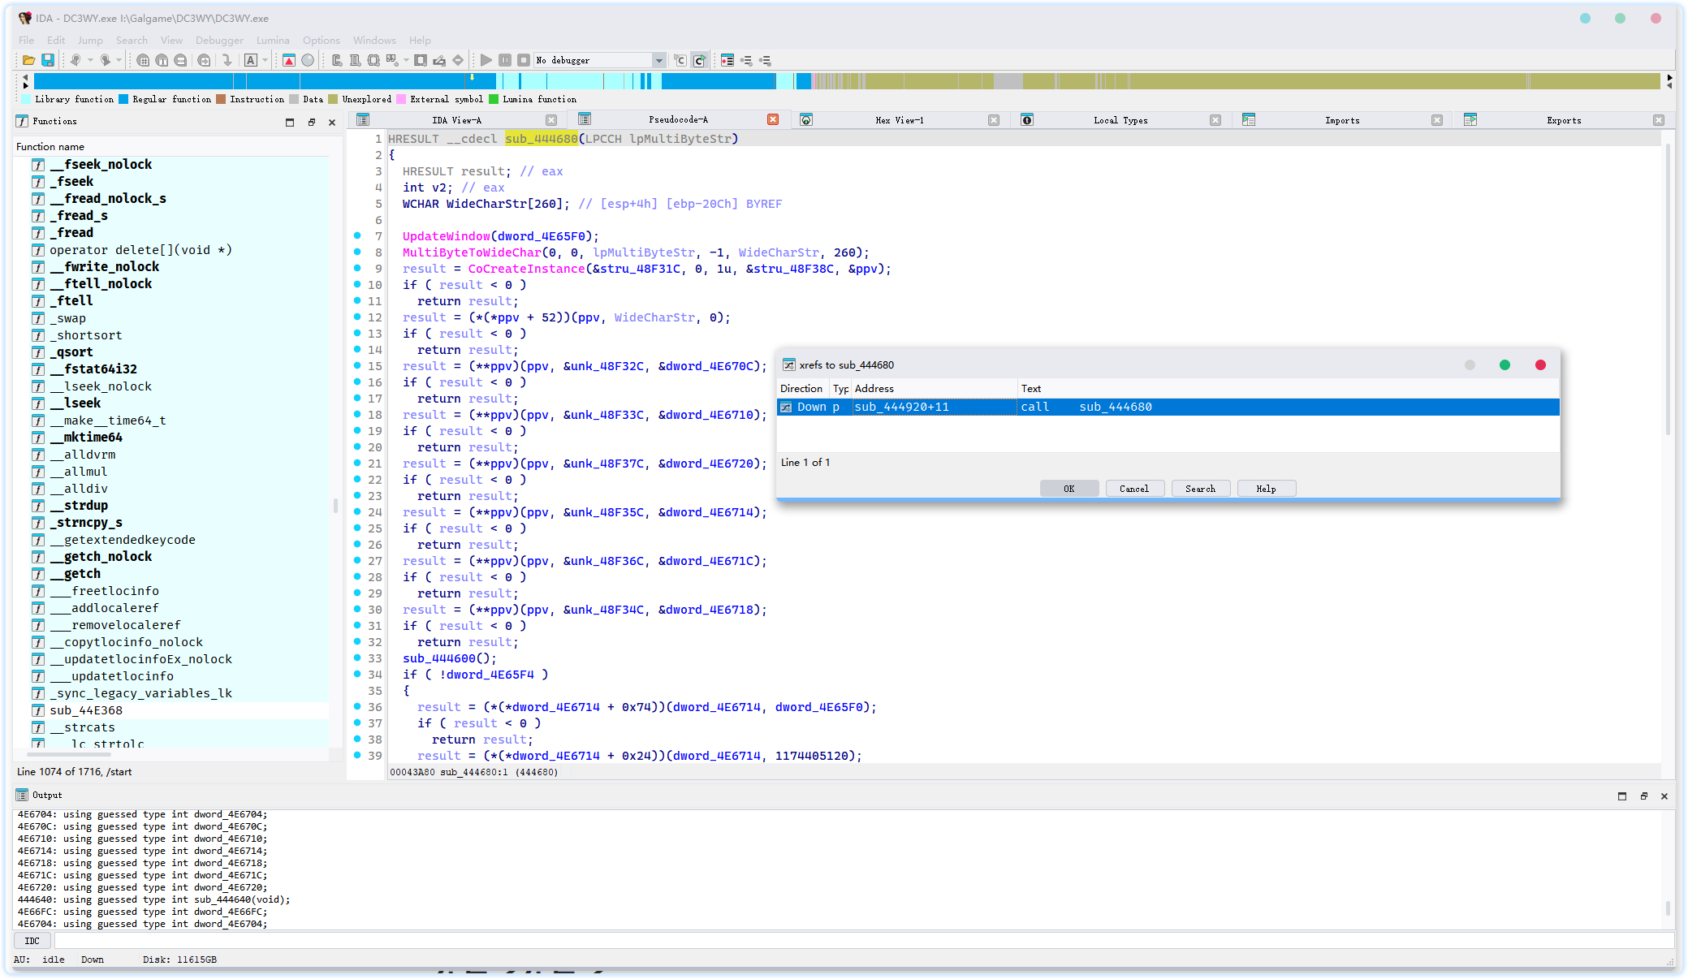Expand the jump-back arrow history dropdown
The height and width of the screenshot is (979, 1688).
click(90, 60)
